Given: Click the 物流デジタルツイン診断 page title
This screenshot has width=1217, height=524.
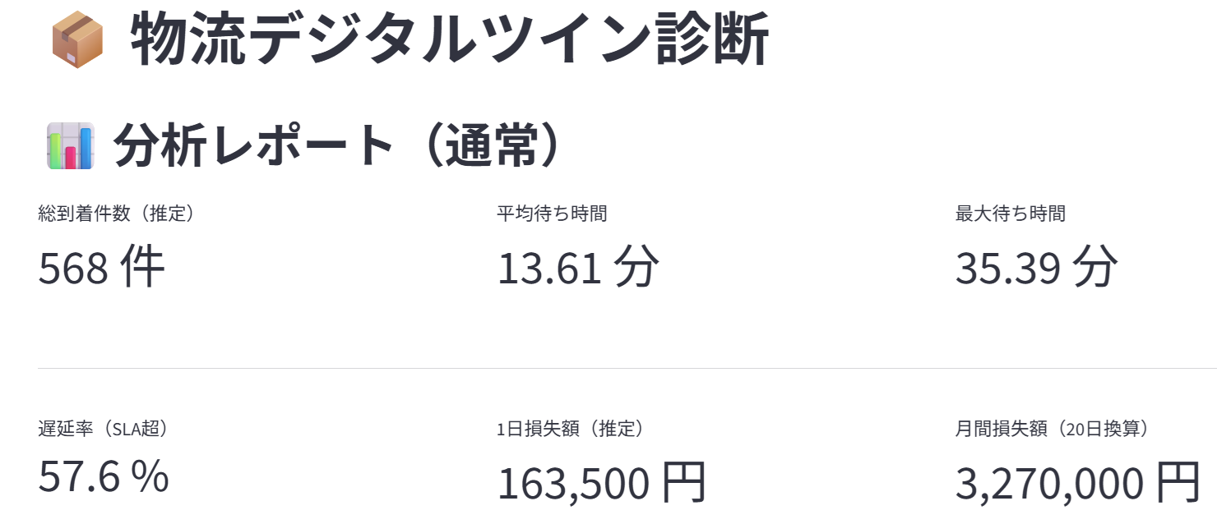Looking at the screenshot, I should pos(449,39).
